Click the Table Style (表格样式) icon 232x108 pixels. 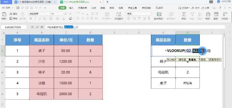coord(171,14)
